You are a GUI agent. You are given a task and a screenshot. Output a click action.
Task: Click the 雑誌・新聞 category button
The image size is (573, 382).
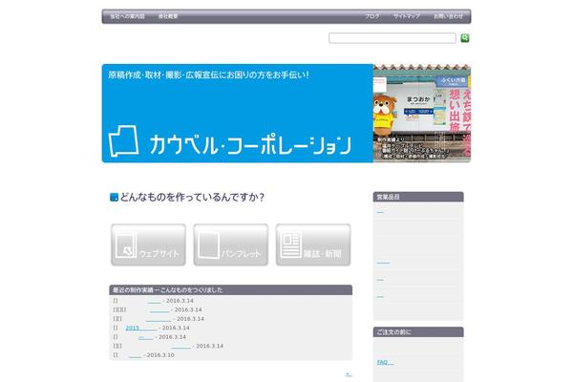(313, 244)
